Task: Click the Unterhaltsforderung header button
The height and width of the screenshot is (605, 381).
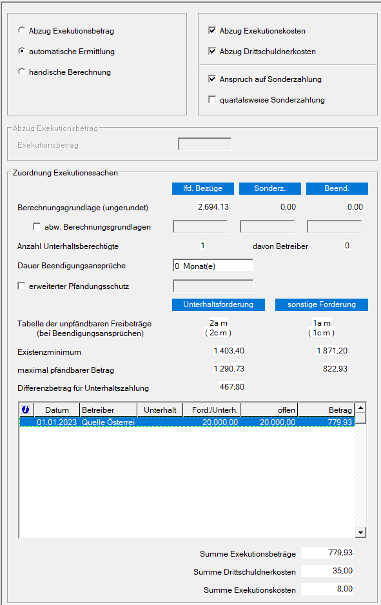Action: tap(219, 304)
